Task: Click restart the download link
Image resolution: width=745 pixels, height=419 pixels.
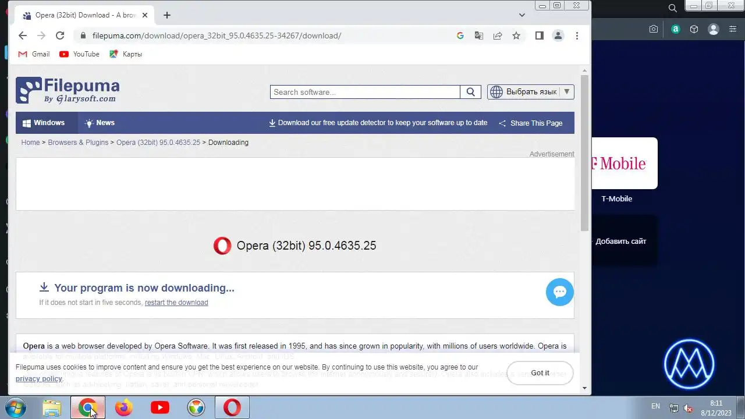Action: coord(176,303)
